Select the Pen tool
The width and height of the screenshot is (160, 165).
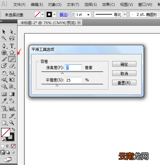tap(4, 46)
